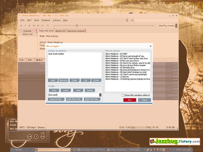
Task: Select the Console panel tab
Action: 27,31
